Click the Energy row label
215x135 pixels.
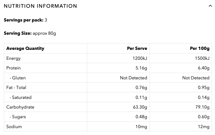click(13, 58)
